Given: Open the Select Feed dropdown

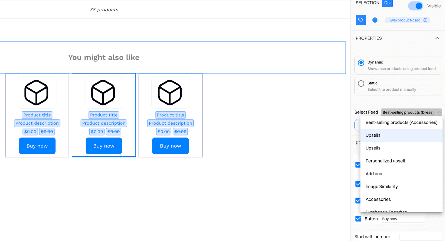Looking at the screenshot, I should [x=411, y=112].
